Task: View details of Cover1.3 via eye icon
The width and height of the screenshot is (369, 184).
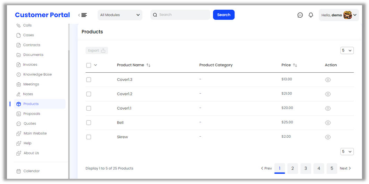Action: (328, 80)
